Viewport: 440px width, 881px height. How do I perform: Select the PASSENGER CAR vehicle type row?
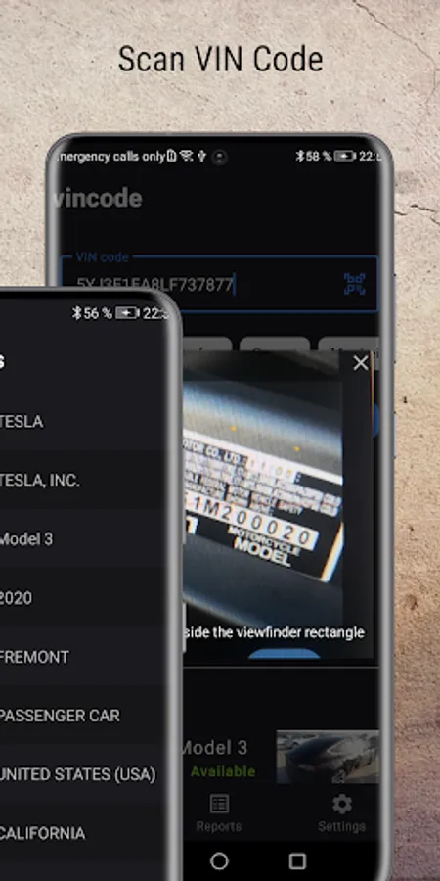83,716
